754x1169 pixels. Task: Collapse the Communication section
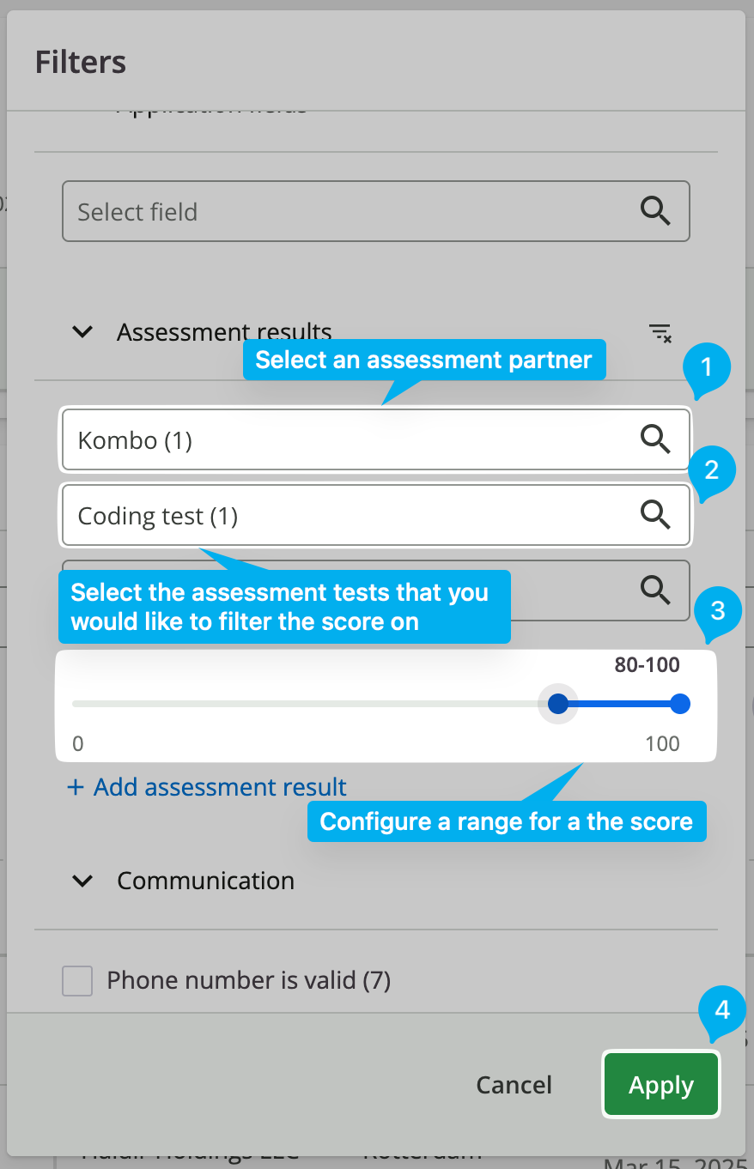[82, 881]
